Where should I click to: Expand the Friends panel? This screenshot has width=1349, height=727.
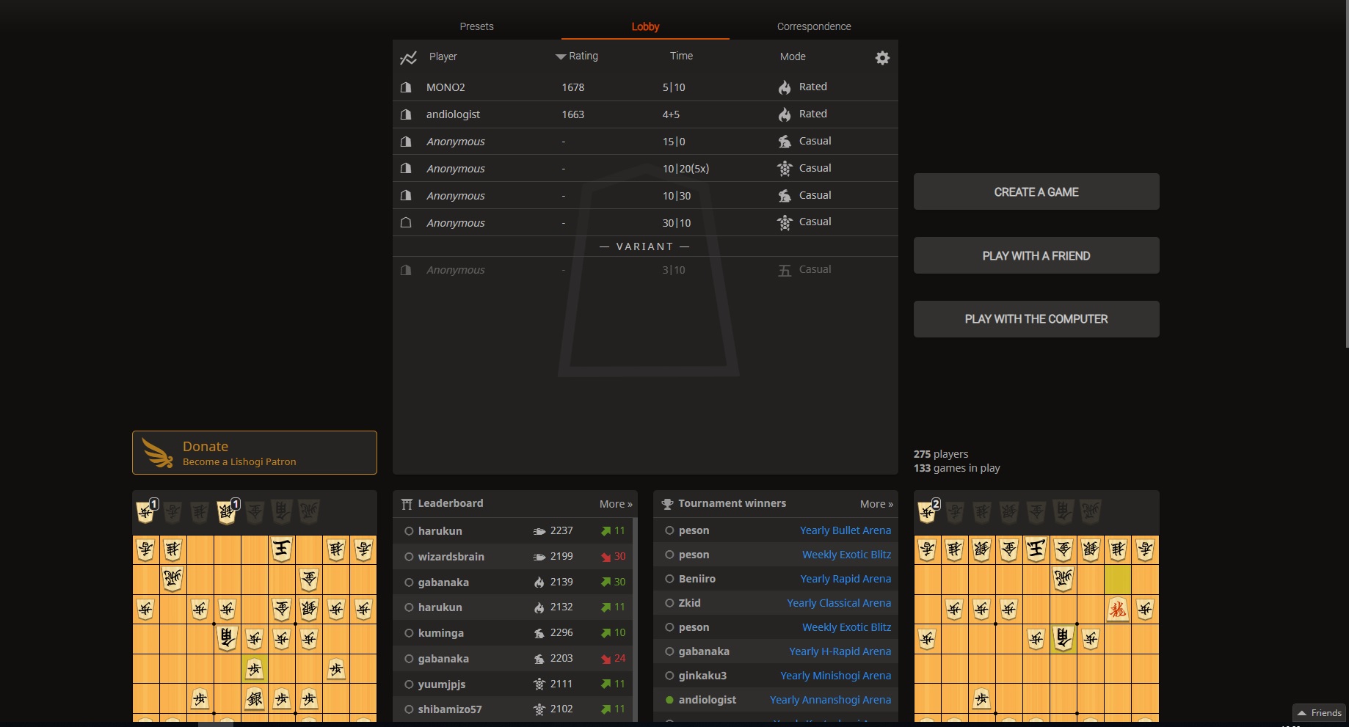click(1319, 713)
